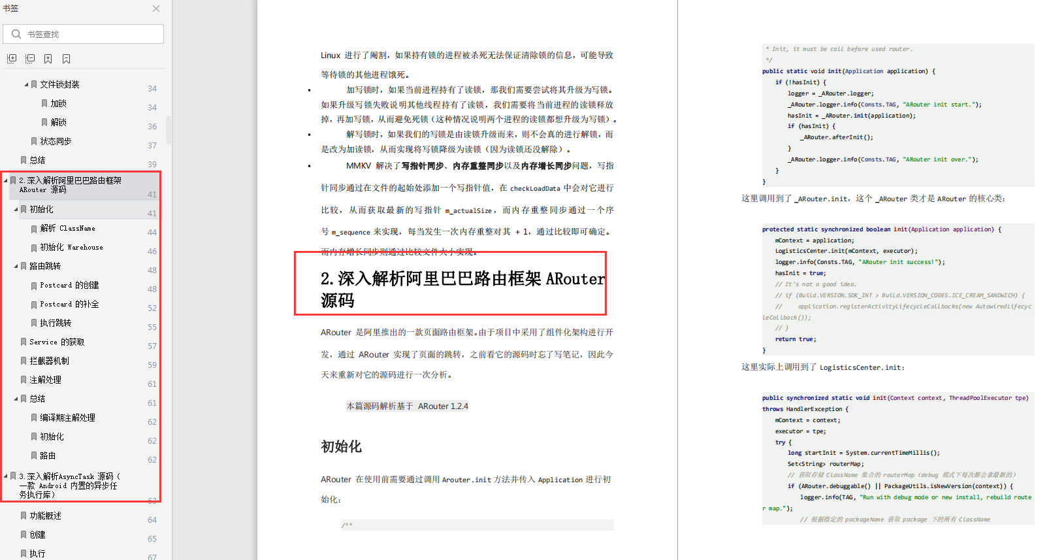Click the bookmark icon beside 编译期注解处理
1051x560 pixels.
pos(34,418)
